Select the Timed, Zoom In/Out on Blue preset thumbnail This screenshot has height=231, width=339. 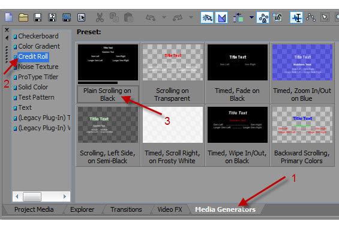(x=302, y=62)
